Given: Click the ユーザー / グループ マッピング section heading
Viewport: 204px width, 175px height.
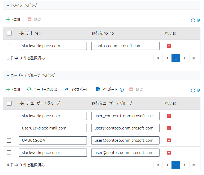Looking at the screenshot, I should [33, 75].
